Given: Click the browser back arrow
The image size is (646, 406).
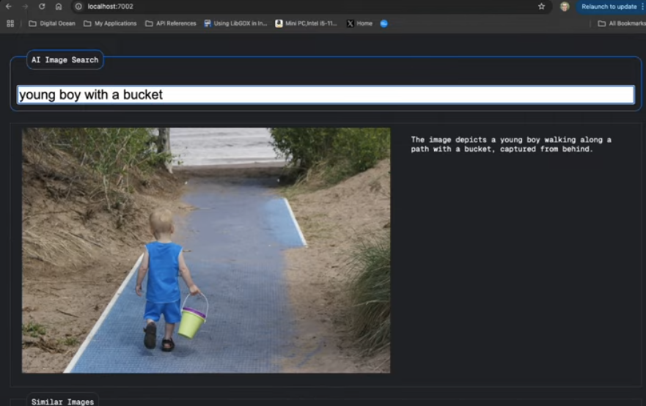Looking at the screenshot, I should pos(9,7).
